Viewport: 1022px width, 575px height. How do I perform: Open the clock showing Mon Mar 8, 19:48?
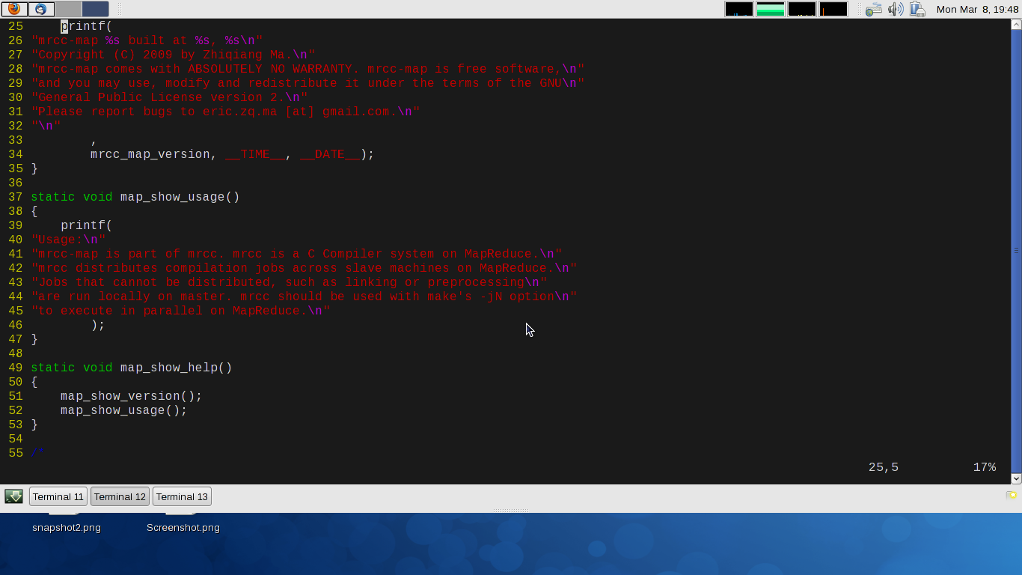[x=977, y=9]
